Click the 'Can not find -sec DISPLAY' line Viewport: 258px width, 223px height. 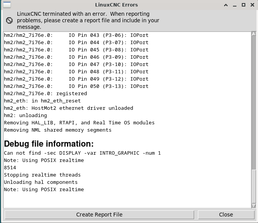[82, 153]
